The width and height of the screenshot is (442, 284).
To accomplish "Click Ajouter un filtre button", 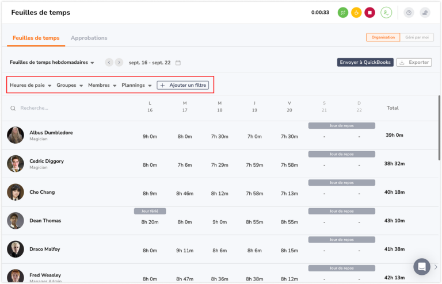I will (182, 85).
